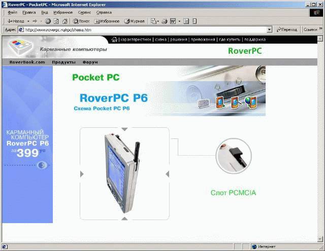Open the схема navigation link
Viewport: 325px width, 251px height.
tap(160, 40)
